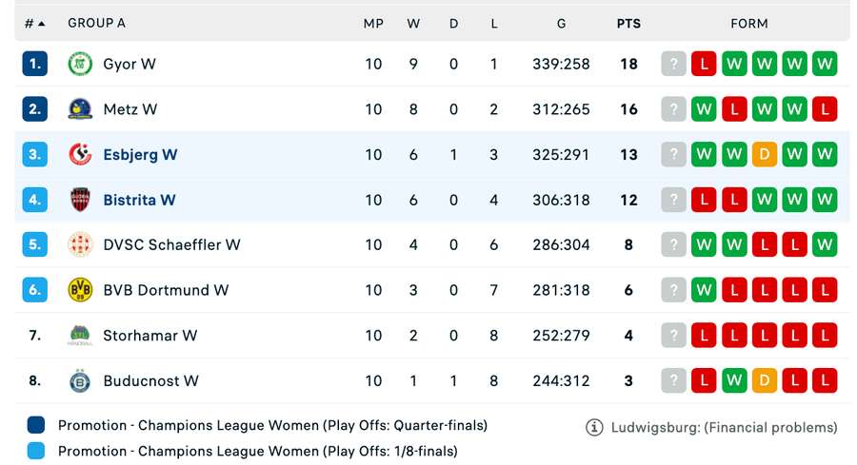
Task: Click the G goals column header
Action: (561, 23)
